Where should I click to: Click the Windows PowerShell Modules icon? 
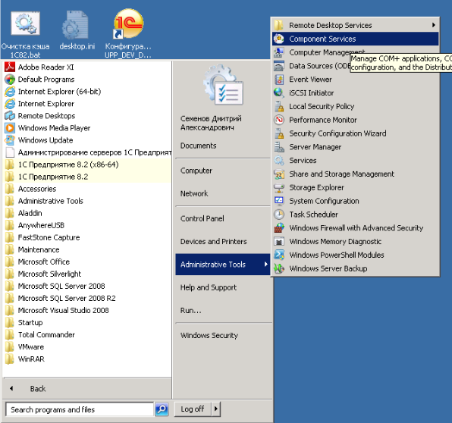(279, 255)
